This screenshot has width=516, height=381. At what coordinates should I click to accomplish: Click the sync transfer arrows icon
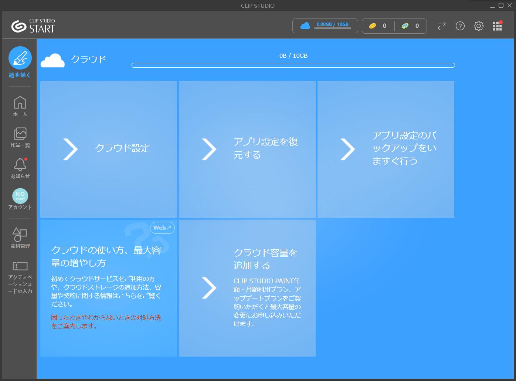click(x=441, y=26)
